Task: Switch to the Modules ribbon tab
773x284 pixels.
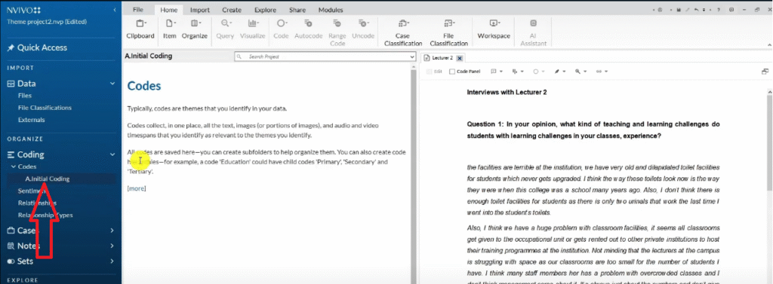Action: tap(331, 10)
